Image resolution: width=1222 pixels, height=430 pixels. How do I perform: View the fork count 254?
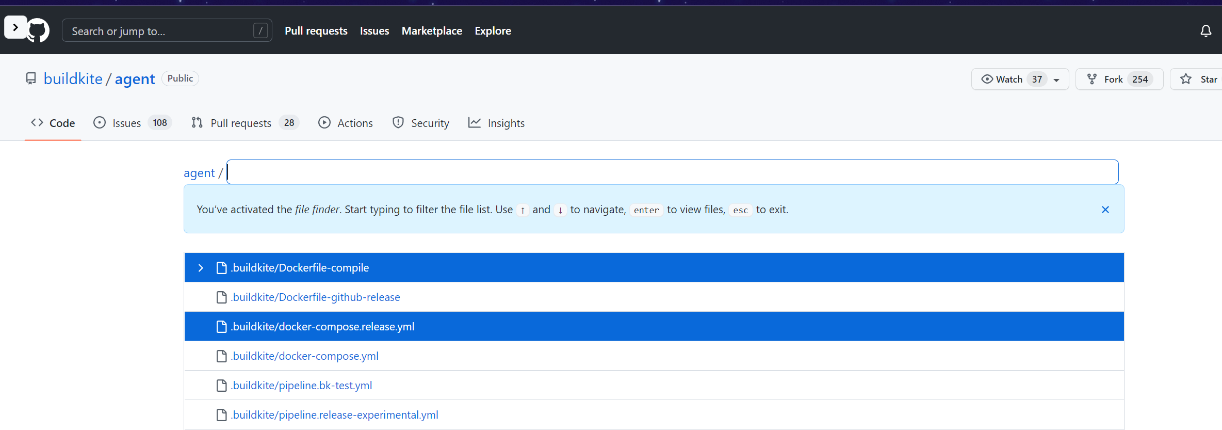coord(1140,79)
